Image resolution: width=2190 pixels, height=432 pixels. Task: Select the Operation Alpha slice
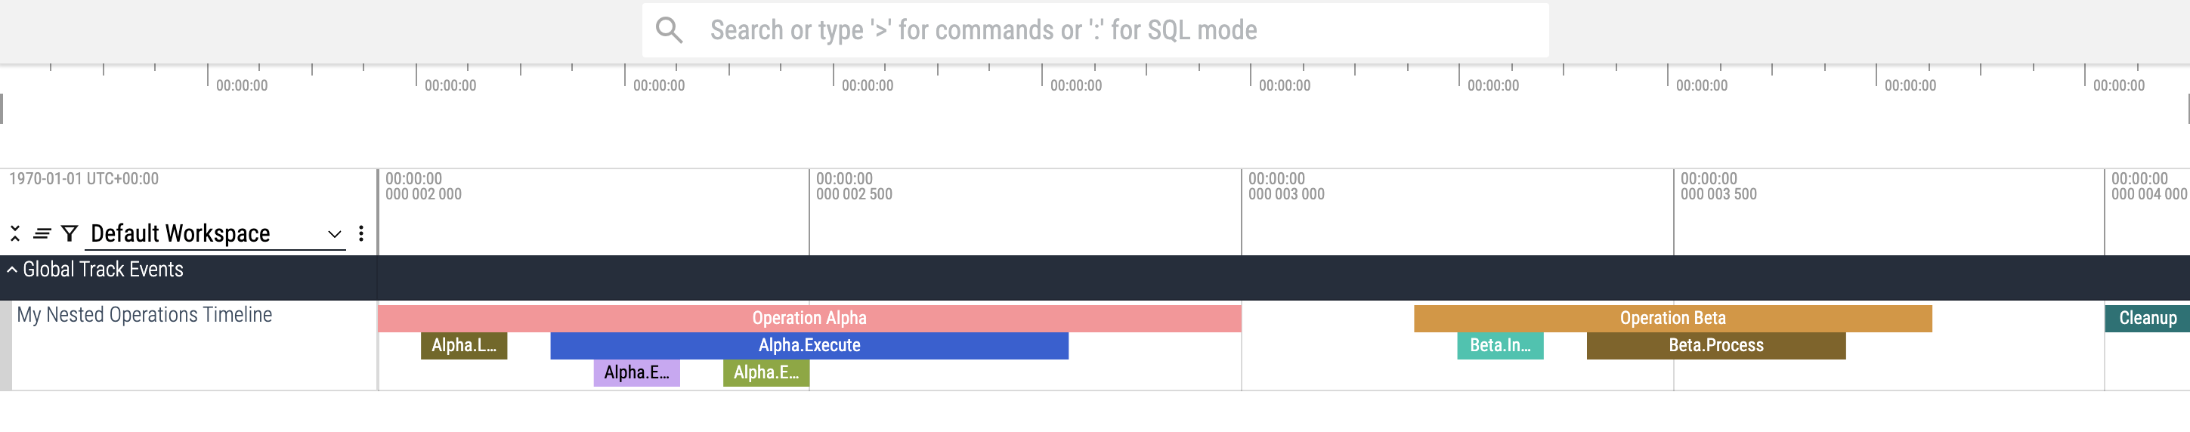[x=809, y=319]
